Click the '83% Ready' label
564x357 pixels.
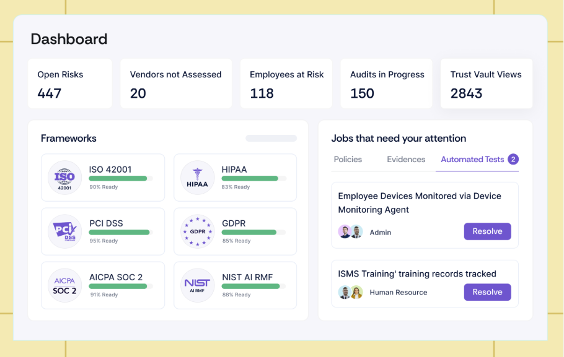click(236, 187)
